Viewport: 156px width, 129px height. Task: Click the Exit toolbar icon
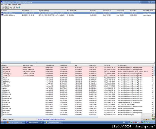pyautogui.click(x=19, y=8)
